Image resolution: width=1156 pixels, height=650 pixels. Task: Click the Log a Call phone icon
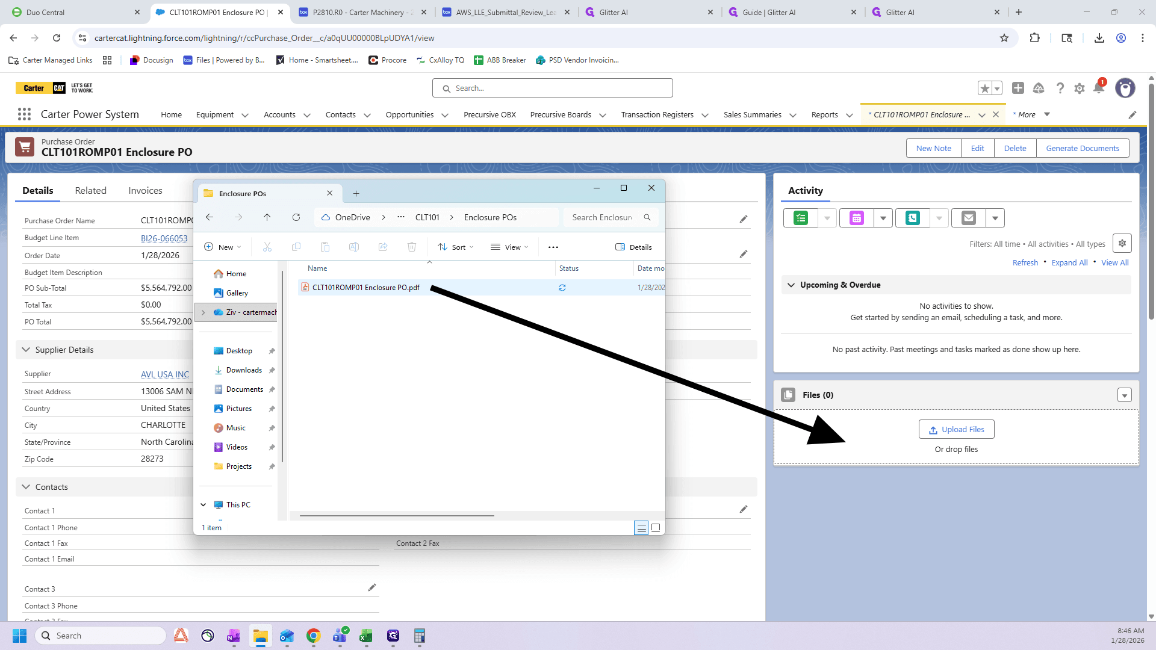[912, 218]
